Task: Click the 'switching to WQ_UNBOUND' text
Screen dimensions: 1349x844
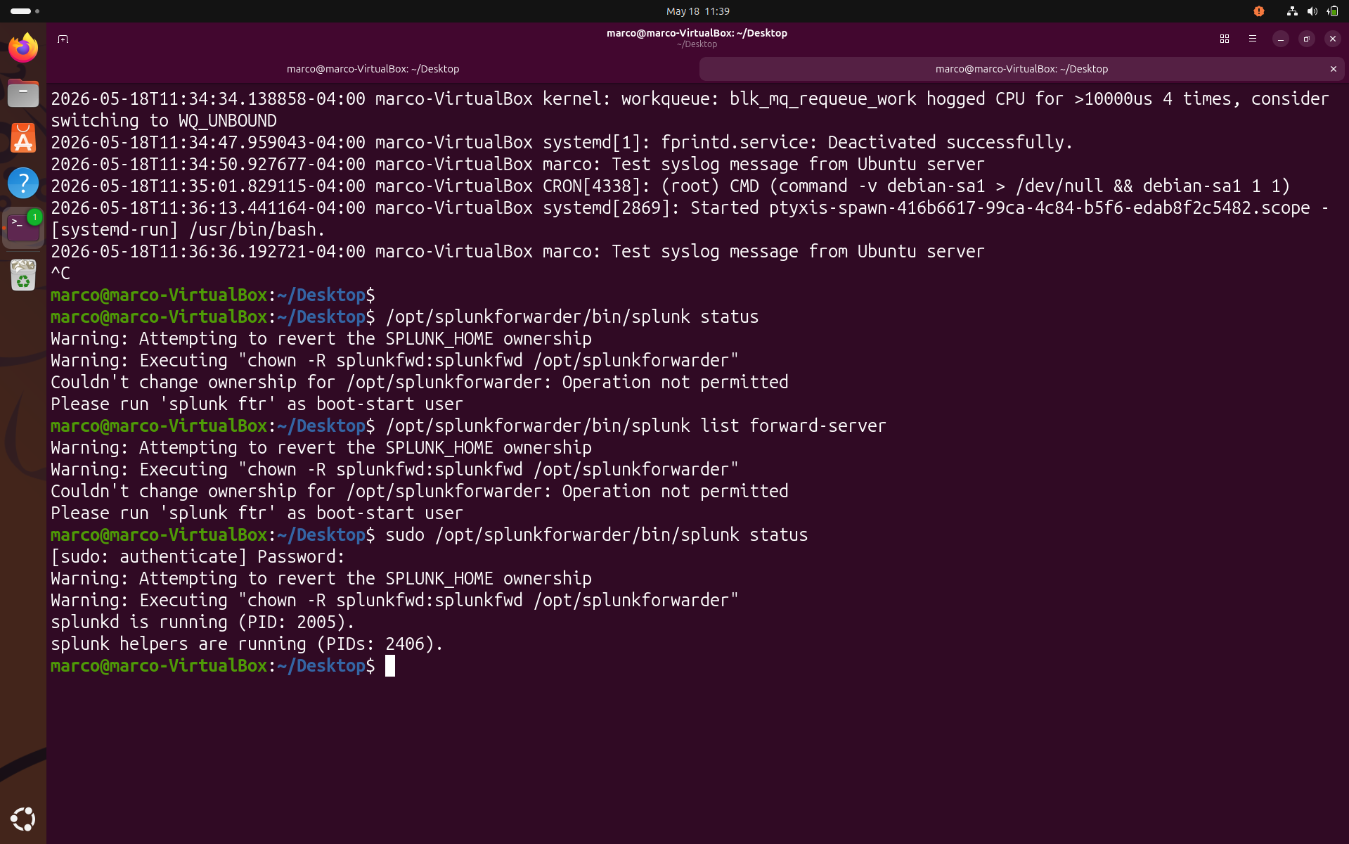Action: click(164, 120)
